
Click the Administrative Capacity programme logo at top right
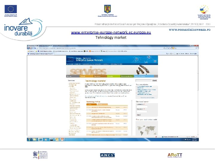(204, 12)
